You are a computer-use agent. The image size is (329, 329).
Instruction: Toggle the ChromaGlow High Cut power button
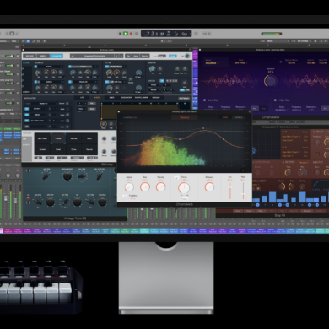click(275, 100)
